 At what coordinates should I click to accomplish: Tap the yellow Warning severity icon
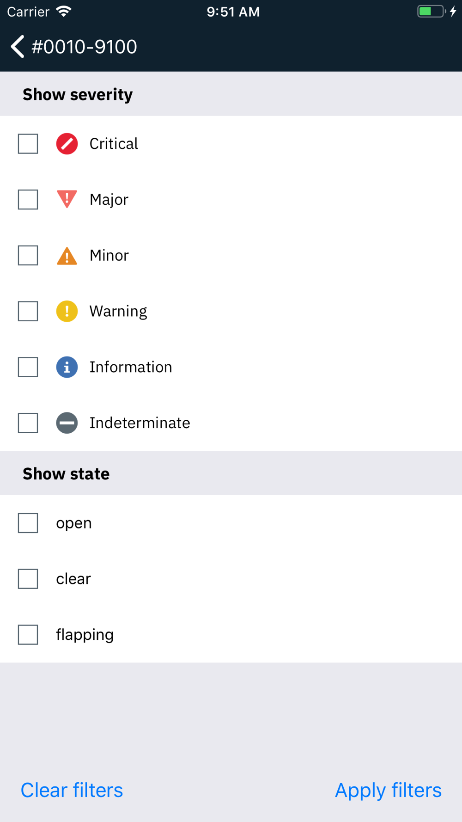[x=67, y=311]
